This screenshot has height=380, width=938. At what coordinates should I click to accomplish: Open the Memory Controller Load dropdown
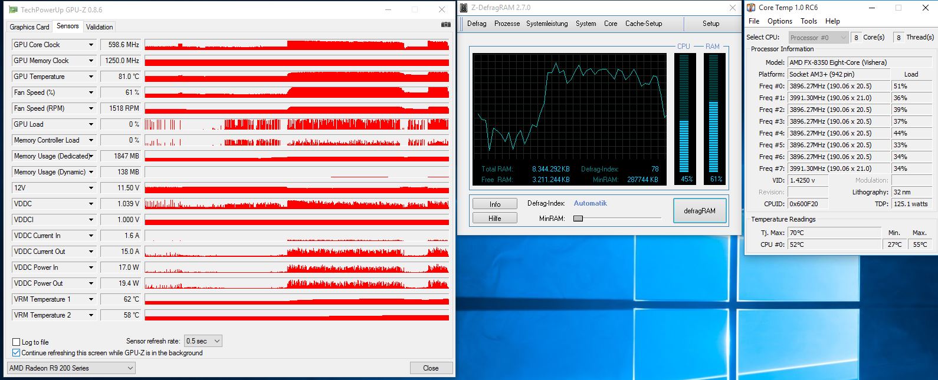click(x=91, y=140)
